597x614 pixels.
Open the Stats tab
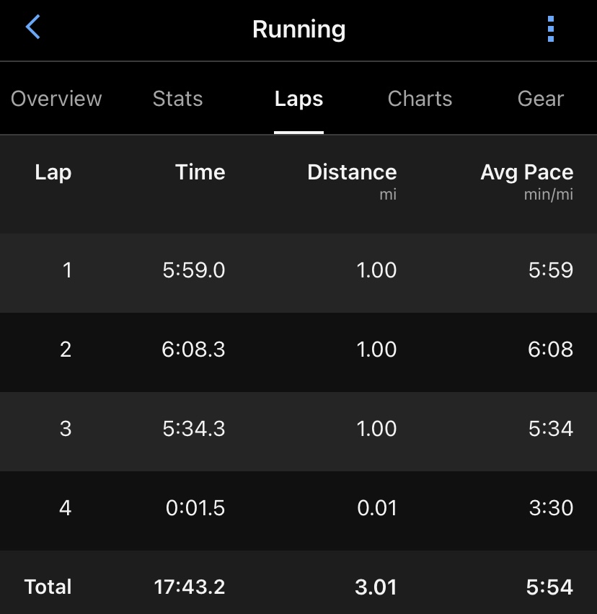(x=177, y=99)
